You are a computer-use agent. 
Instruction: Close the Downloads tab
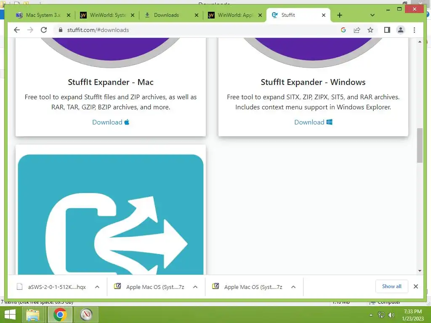coord(196,15)
